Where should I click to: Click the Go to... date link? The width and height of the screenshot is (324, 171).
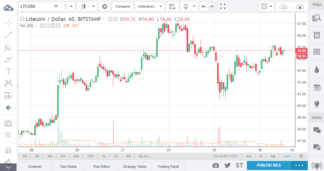[145, 156]
